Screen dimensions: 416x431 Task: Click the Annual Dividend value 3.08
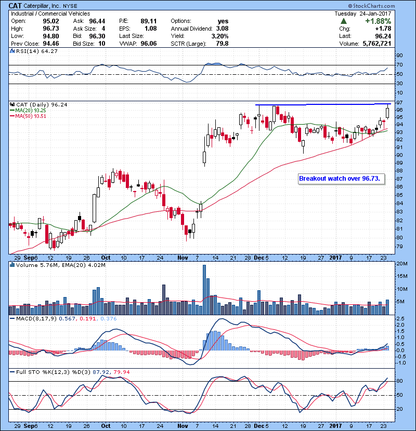tap(222, 29)
